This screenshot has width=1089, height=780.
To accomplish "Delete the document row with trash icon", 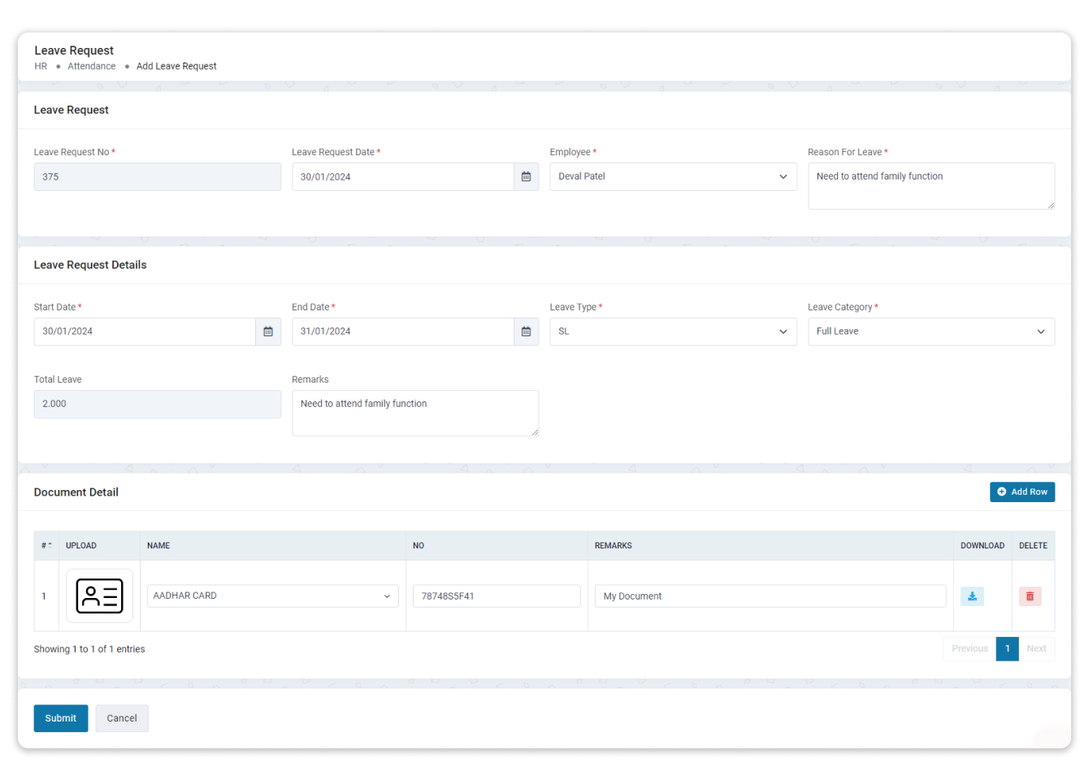I will [1030, 596].
